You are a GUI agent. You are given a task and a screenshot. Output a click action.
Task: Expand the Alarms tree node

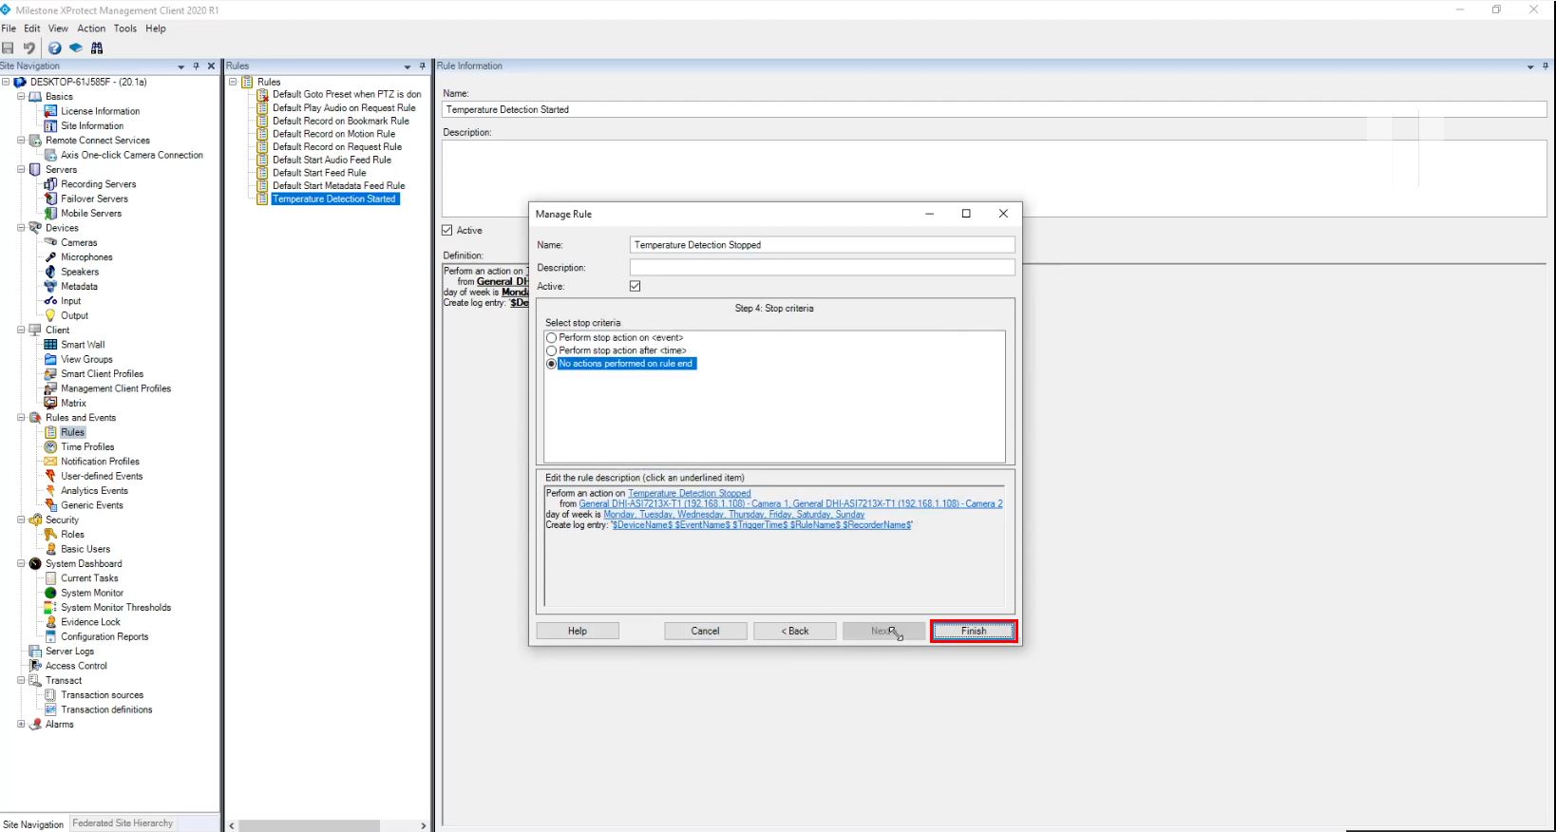click(21, 725)
